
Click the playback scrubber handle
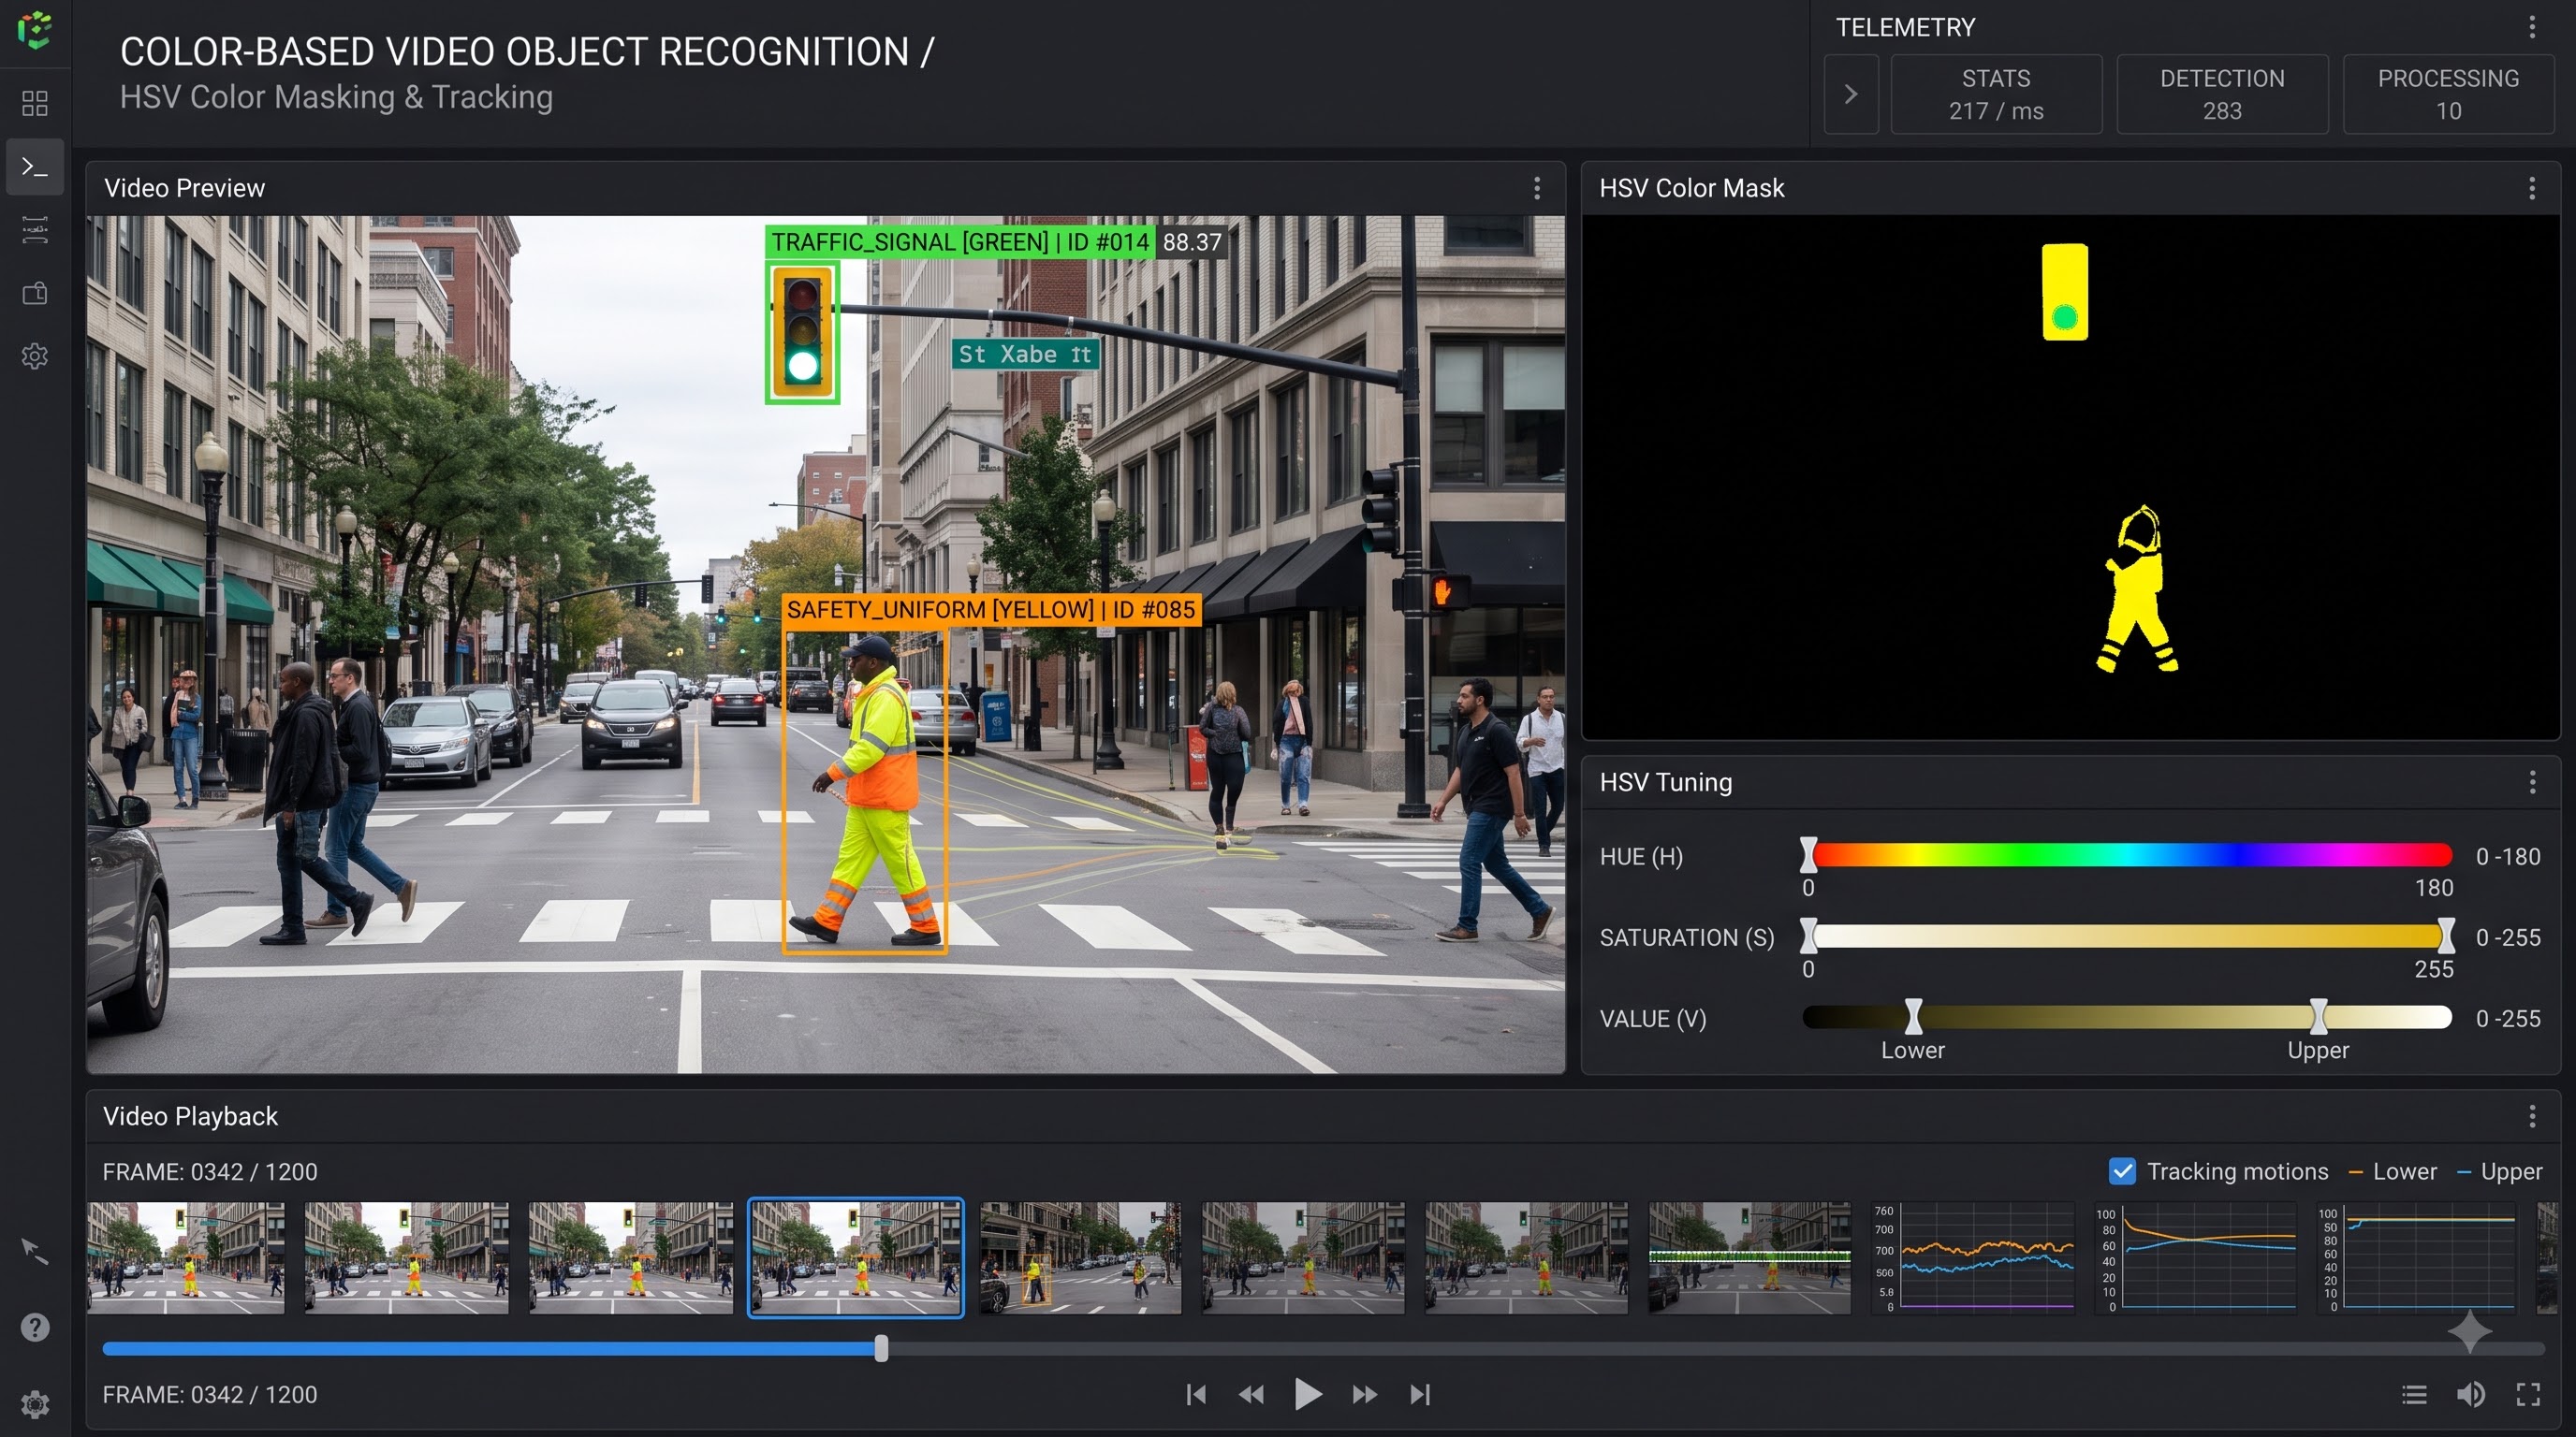(881, 1348)
